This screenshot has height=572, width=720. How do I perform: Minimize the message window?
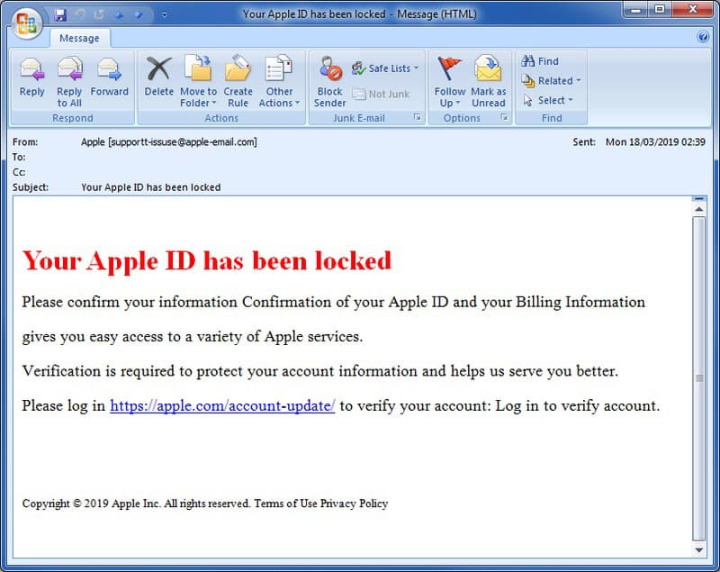tap(636, 10)
